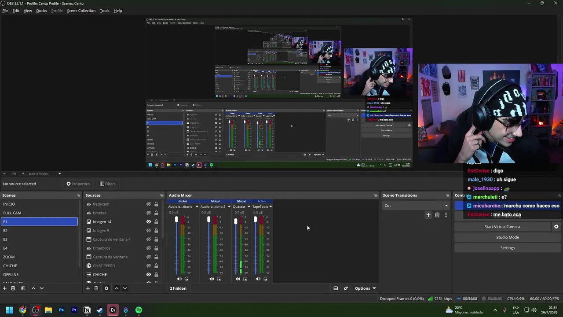The width and height of the screenshot is (563, 317).
Task: Click Start Virtual Camera button
Action: 502,227
